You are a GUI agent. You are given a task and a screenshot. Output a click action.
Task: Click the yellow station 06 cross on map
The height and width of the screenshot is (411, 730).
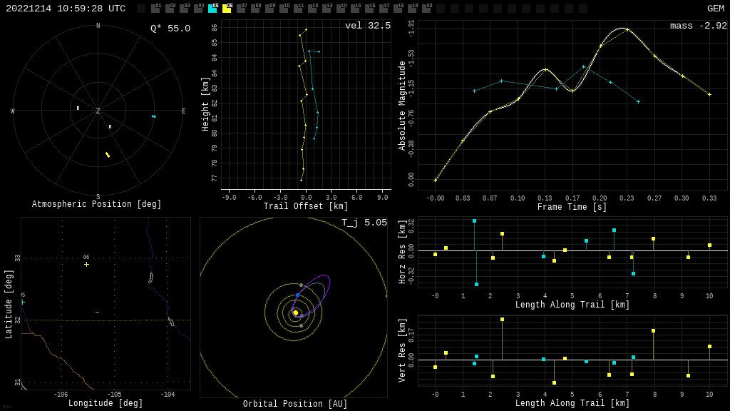click(87, 265)
